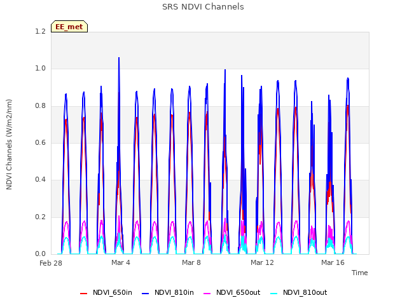
Task: Click the 0.6 y-axis tick label
Action: point(40,142)
